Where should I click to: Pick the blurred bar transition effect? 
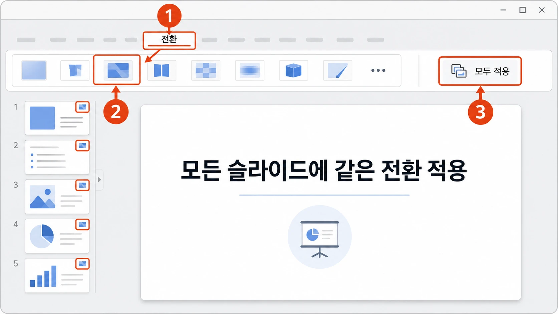250,70
